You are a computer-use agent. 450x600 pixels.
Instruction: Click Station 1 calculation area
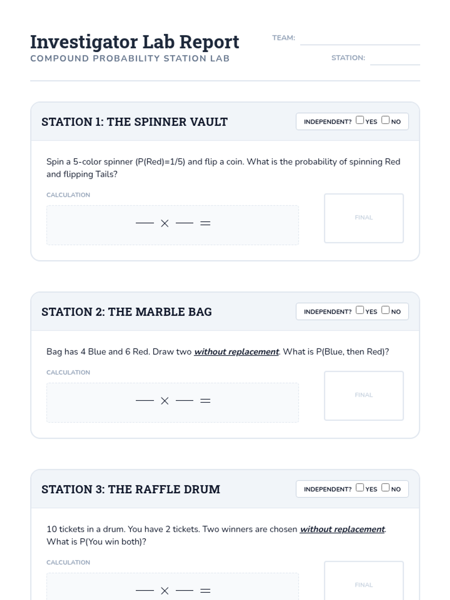172,225
